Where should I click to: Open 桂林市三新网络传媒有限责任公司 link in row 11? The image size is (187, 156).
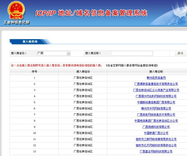tap(156, 139)
